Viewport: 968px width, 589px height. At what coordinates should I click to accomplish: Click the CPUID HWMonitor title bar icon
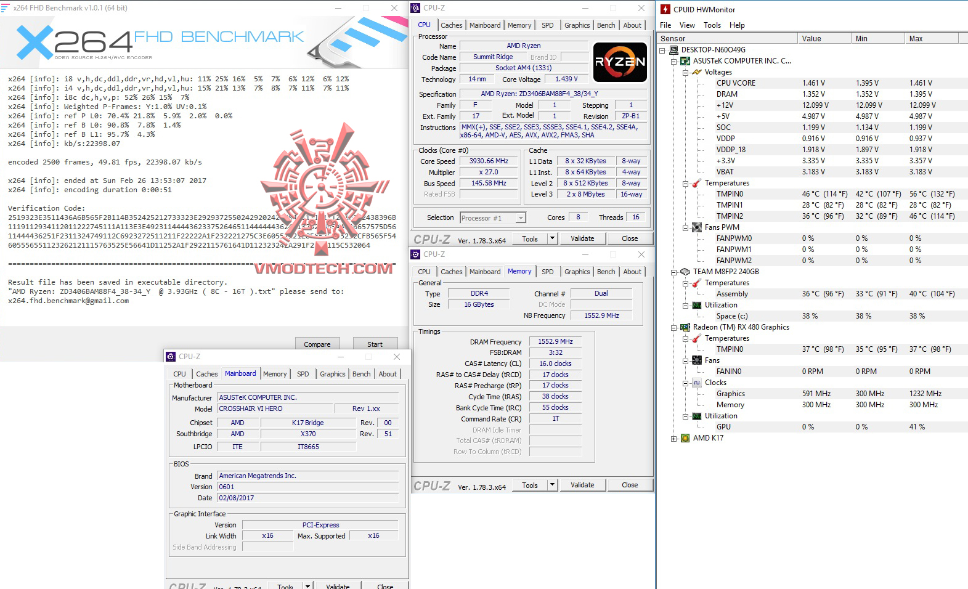pyautogui.click(x=665, y=9)
